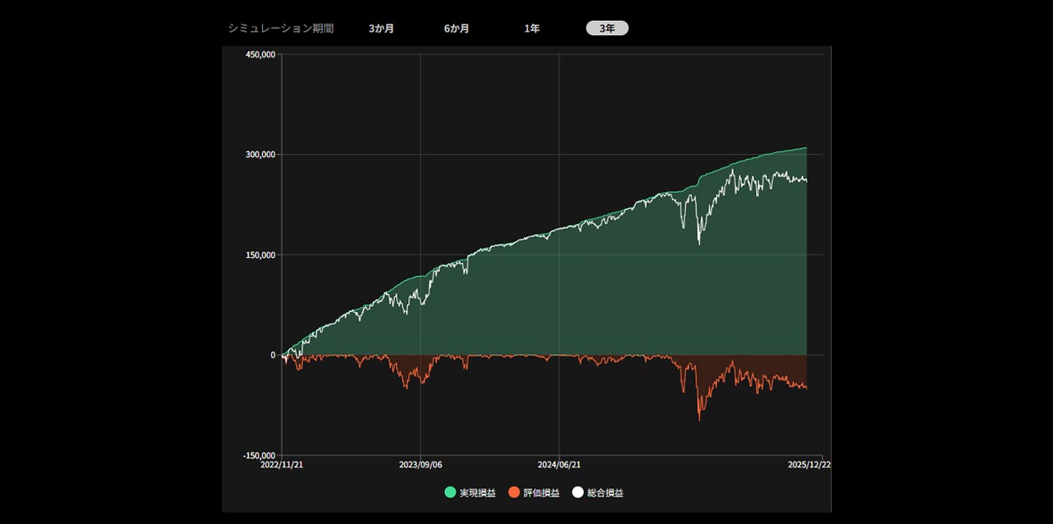The height and width of the screenshot is (524, 1053).
Task: Click the orange 評価損益 legend circle
Action: coord(514,492)
